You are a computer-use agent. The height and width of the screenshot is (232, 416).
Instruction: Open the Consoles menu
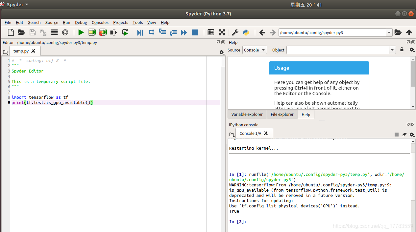(x=100, y=23)
